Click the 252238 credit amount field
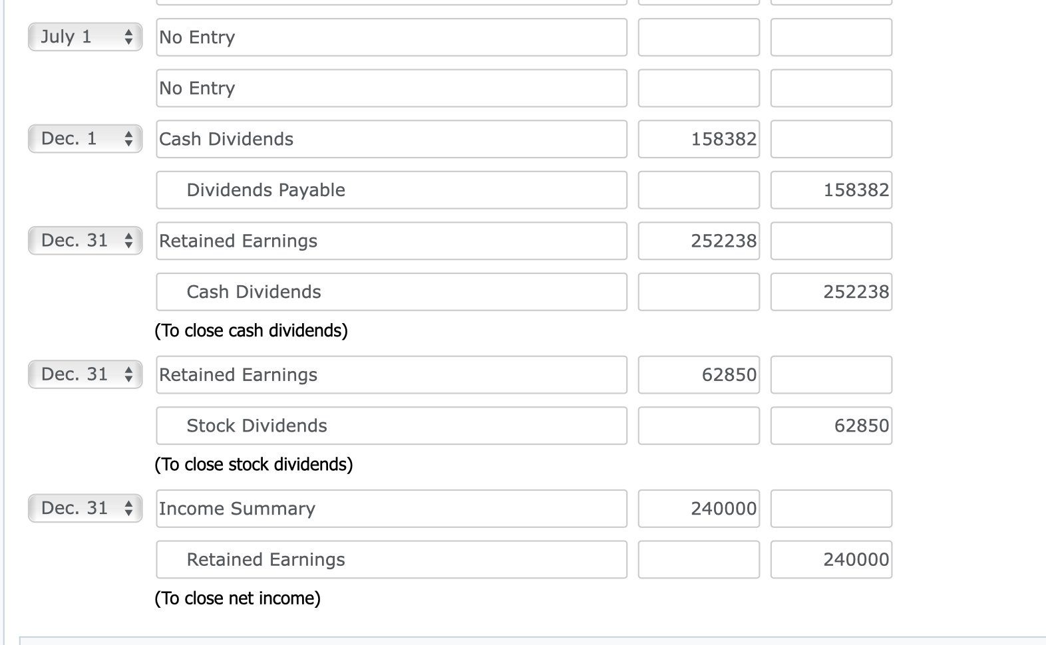Viewport: 1046px width, 645px height. pyautogui.click(x=830, y=291)
